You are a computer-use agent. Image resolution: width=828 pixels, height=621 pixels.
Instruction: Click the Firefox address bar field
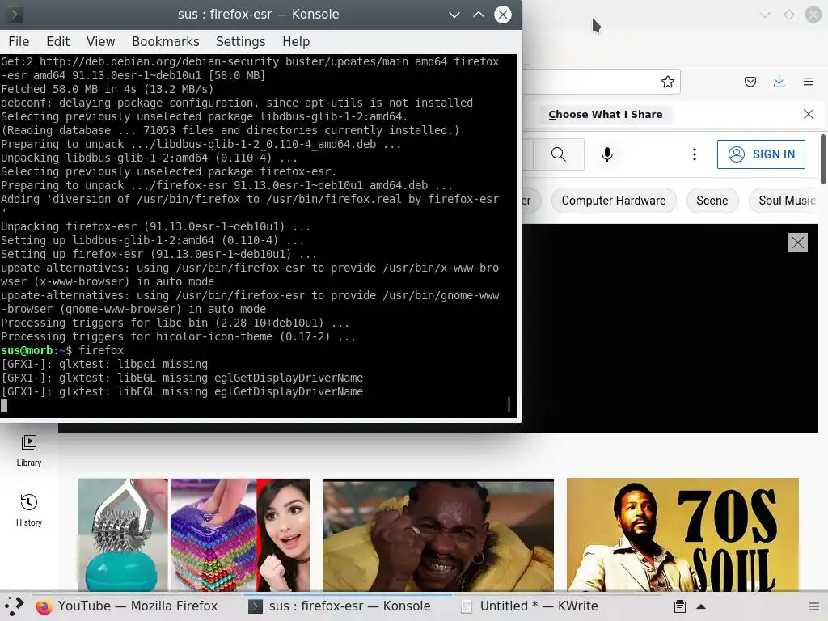[601, 82]
